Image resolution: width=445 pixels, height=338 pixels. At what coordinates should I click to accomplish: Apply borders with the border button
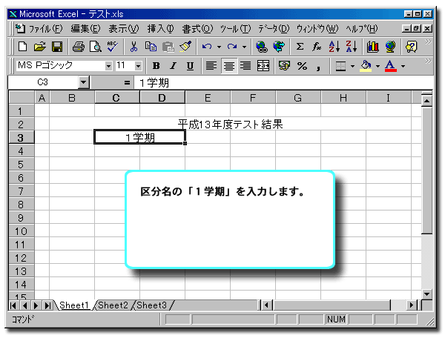(x=340, y=66)
